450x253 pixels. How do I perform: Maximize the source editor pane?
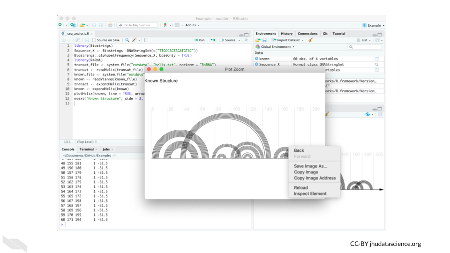pyautogui.click(x=247, y=35)
